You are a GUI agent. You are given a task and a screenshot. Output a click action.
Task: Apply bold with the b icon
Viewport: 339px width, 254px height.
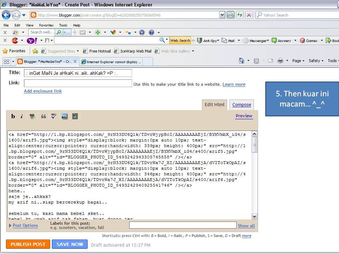(x=13, y=116)
